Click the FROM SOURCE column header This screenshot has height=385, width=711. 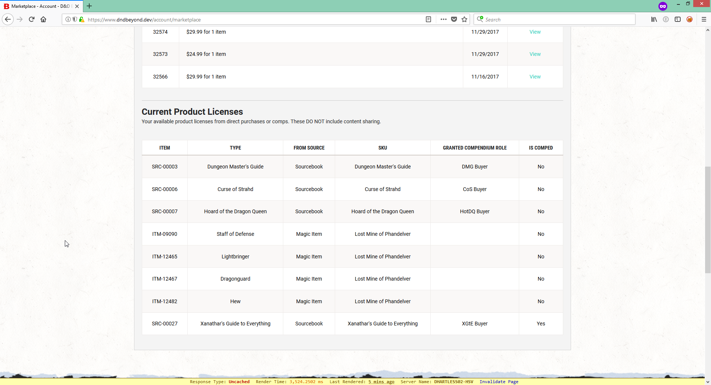[x=309, y=148]
